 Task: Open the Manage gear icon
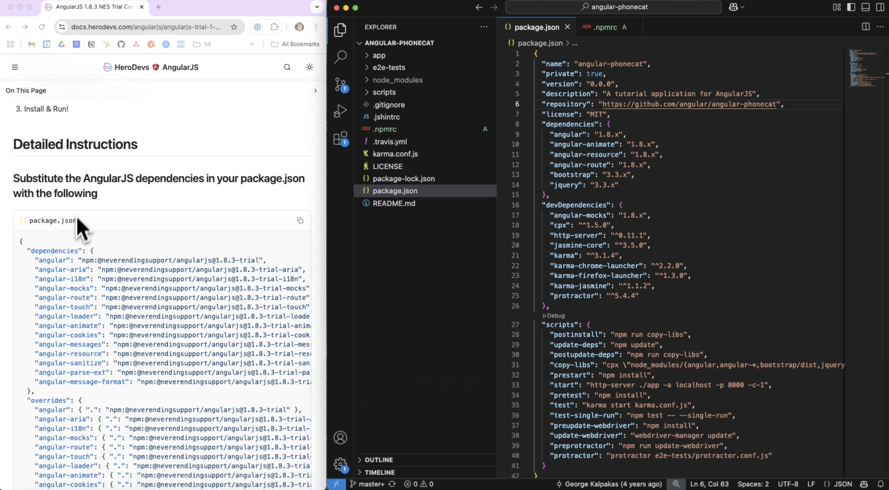340,464
